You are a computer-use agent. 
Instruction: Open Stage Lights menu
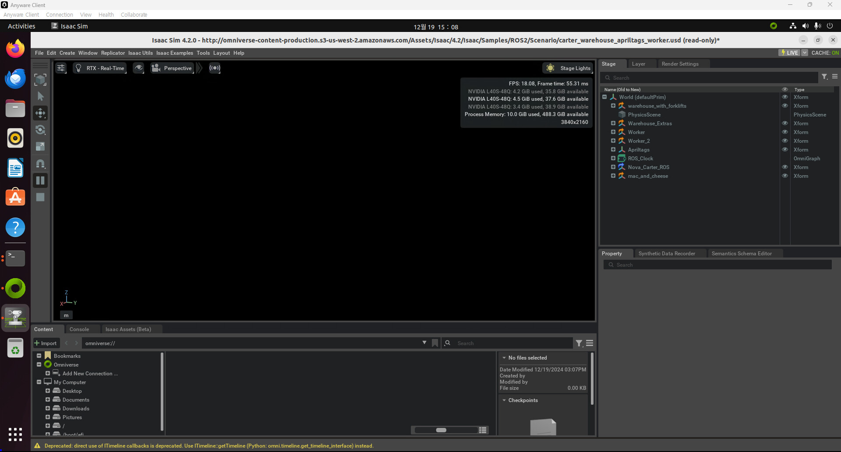(568, 68)
